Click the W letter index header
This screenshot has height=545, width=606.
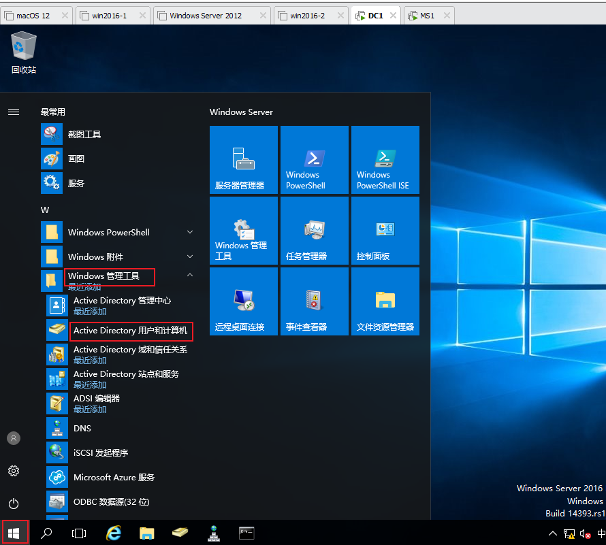(x=45, y=210)
